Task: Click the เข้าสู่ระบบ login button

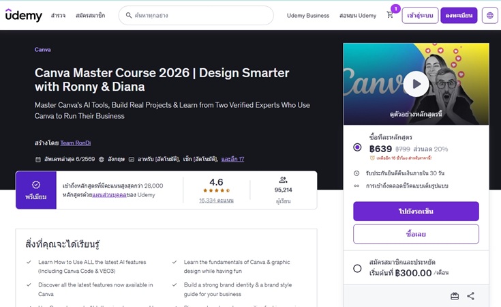Action: pyautogui.click(x=420, y=15)
